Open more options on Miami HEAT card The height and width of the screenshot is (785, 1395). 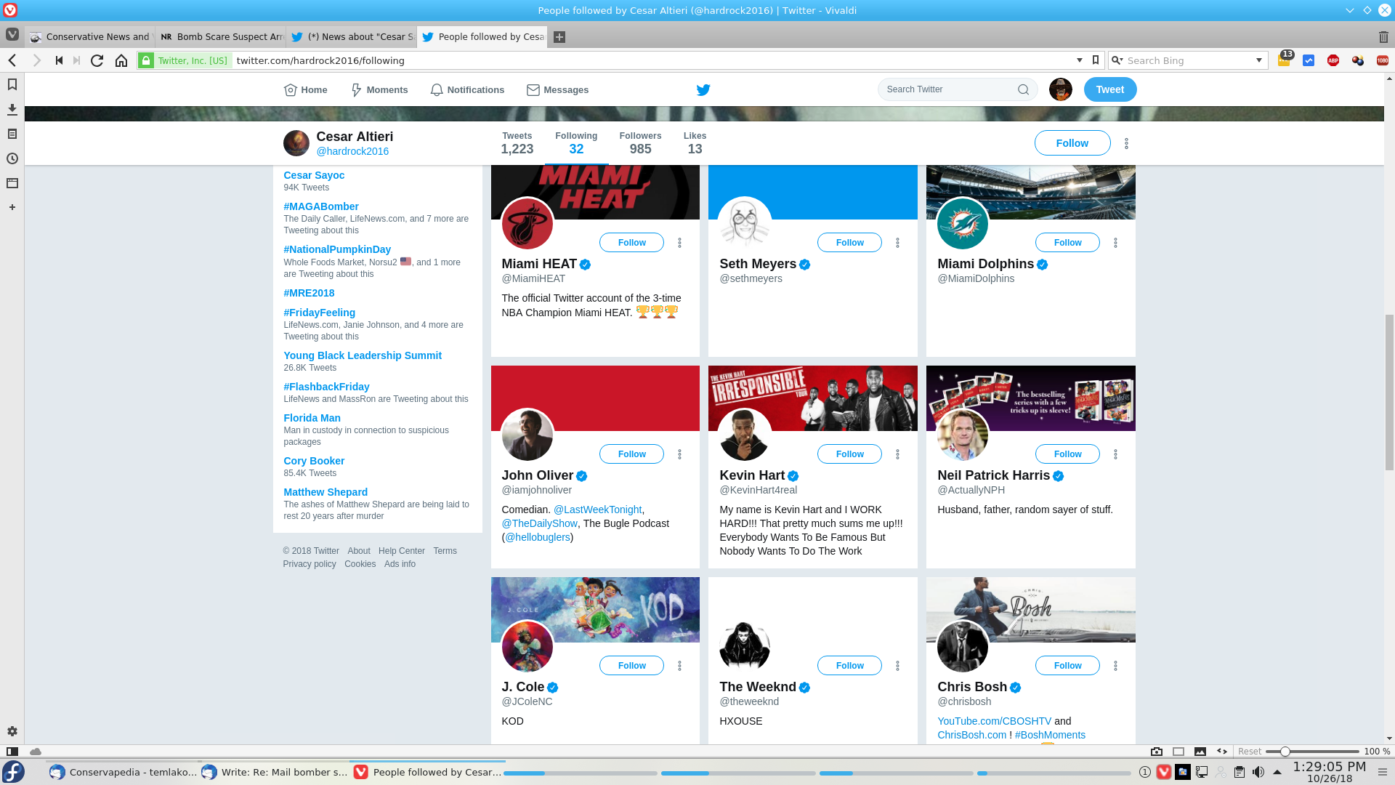680,243
